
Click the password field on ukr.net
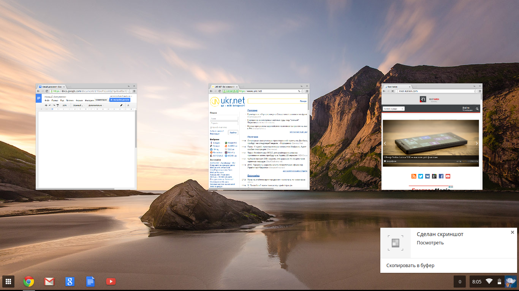[224, 123]
